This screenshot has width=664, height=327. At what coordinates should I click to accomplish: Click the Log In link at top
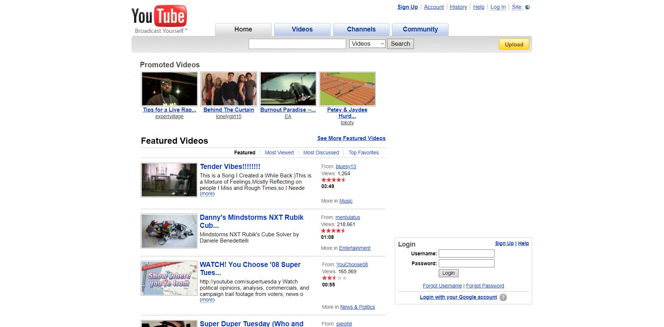click(x=498, y=7)
